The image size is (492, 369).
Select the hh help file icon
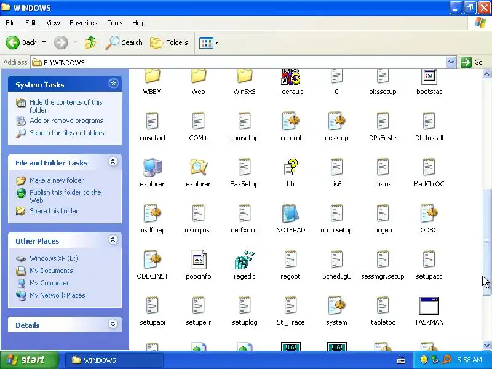pyautogui.click(x=290, y=167)
